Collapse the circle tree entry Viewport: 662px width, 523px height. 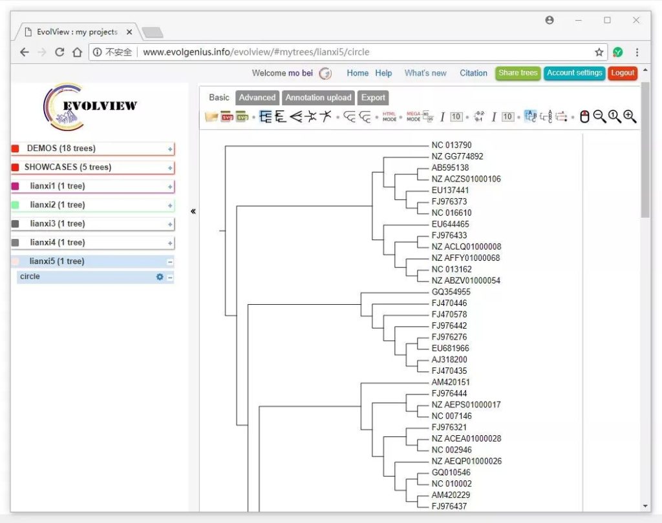(171, 276)
